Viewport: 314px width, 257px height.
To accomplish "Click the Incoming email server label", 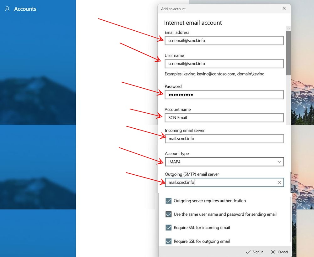I will click(185, 131).
